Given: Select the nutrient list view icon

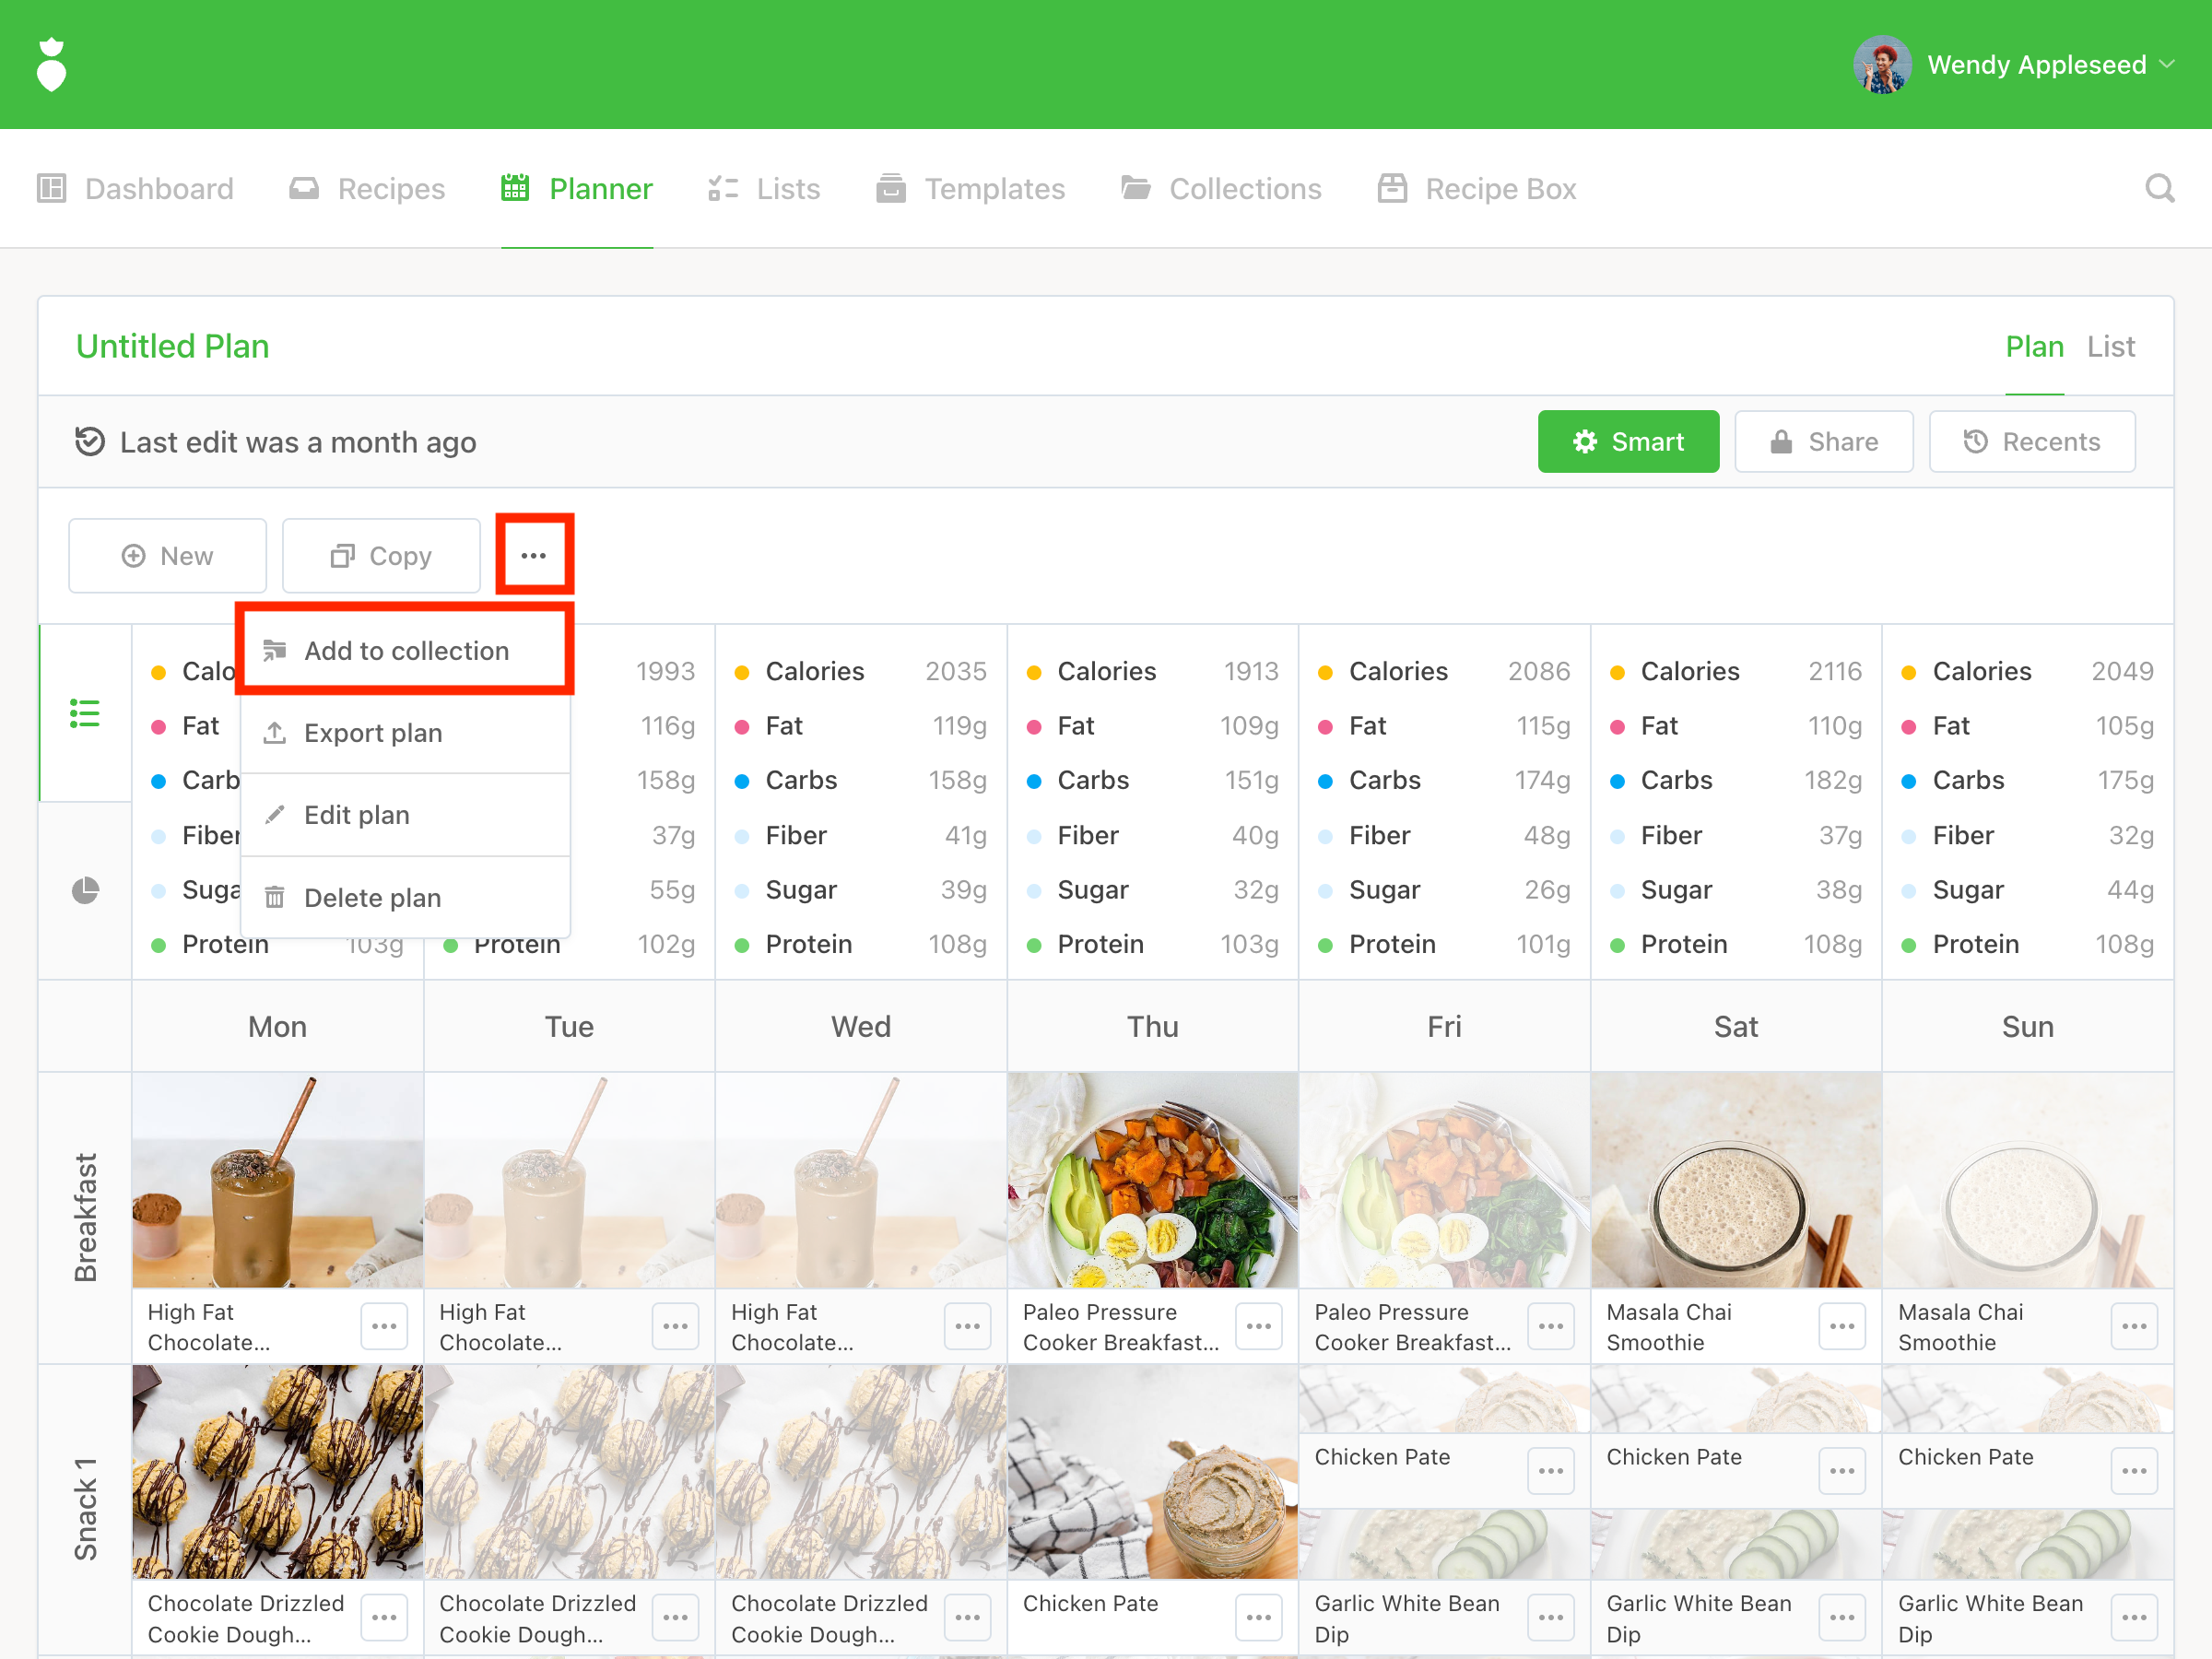Looking at the screenshot, I should point(85,713).
